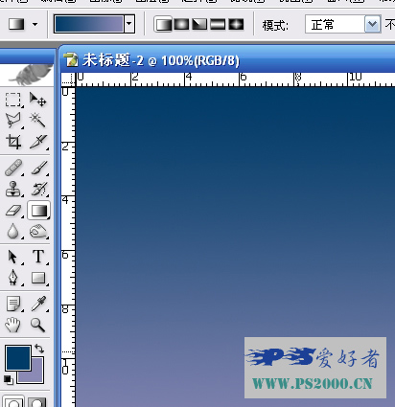The height and width of the screenshot is (407, 395).
Task: Click the Gradient tool preset icon in options bar
Action: coord(16,24)
